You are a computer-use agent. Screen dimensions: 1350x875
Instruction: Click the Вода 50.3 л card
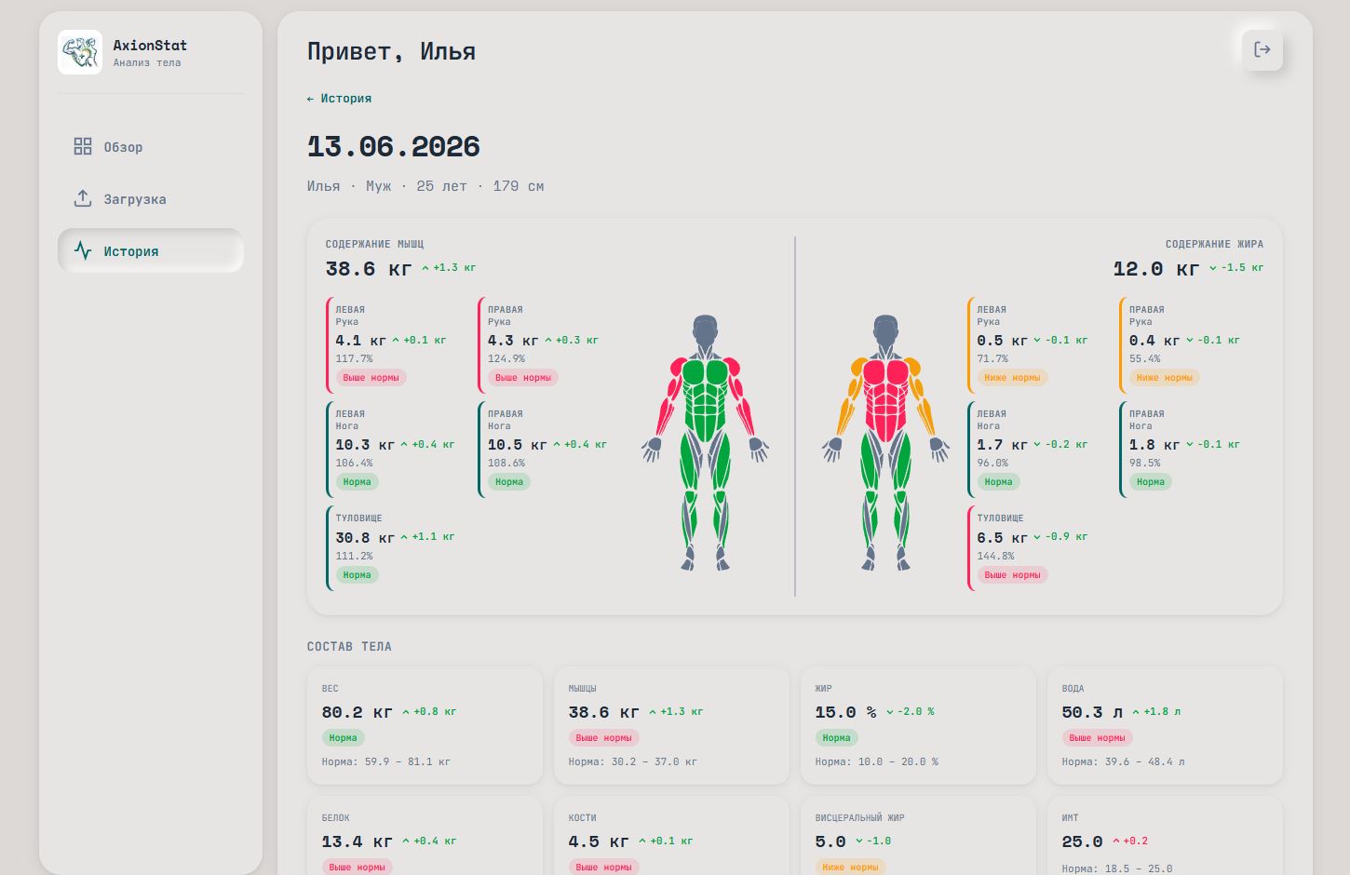tap(1165, 725)
